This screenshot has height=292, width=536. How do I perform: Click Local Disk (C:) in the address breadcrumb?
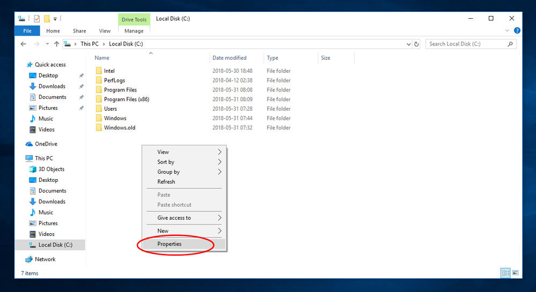pos(126,44)
